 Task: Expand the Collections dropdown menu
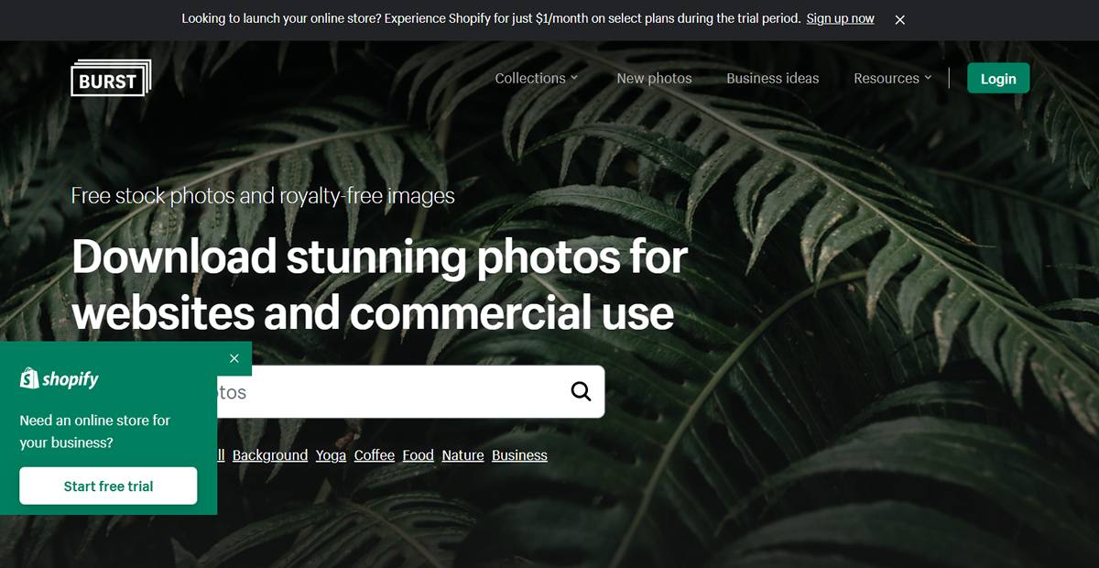pyautogui.click(x=537, y=78)
